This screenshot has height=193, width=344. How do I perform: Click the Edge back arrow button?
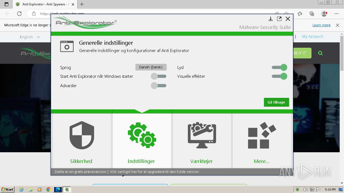click(x=8, y=14)
